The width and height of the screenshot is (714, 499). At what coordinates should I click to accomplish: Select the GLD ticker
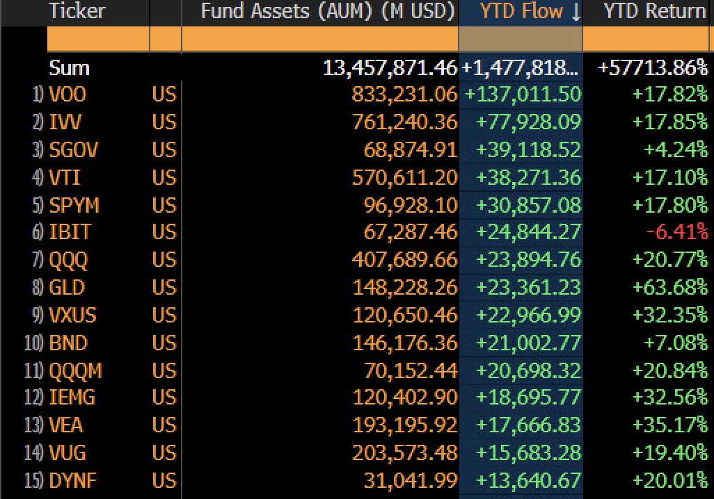click(x=67, y=288)
